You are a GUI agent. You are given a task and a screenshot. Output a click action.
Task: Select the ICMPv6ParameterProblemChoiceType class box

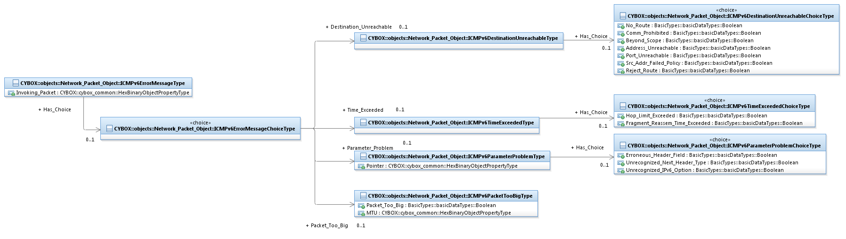(x=720, y=154)
